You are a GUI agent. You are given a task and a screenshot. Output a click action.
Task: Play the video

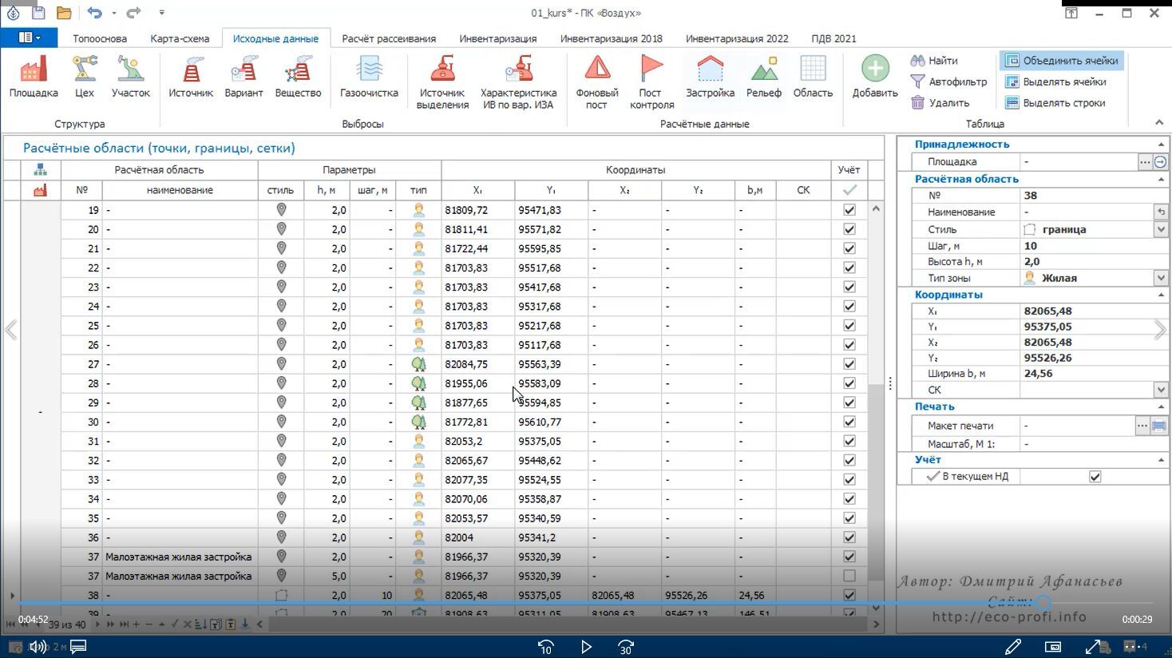coord(586,647)
